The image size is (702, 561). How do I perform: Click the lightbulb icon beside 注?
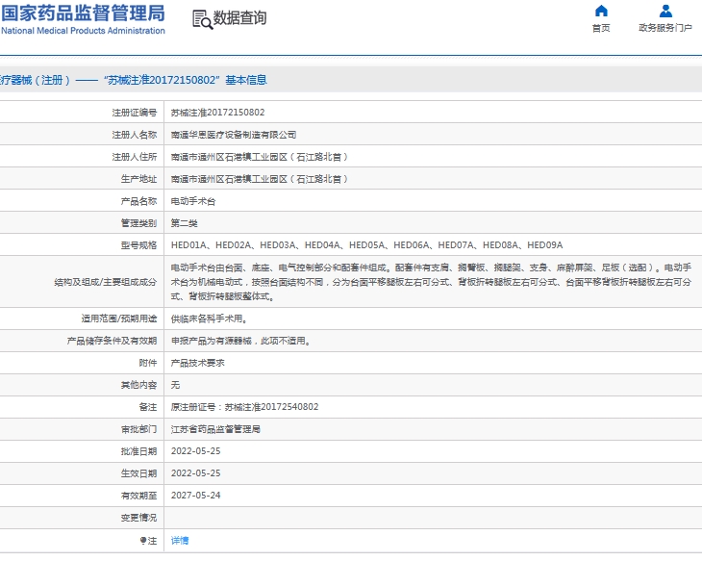[144, 541]
